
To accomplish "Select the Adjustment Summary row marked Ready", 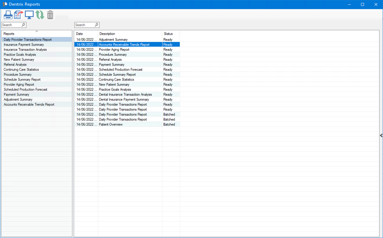I will pyautogui.click(x=113, y=40).
